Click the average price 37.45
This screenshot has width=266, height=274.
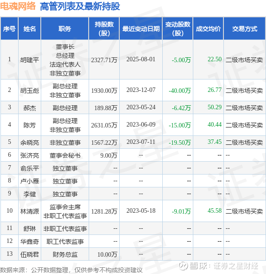tap(215, 142)
